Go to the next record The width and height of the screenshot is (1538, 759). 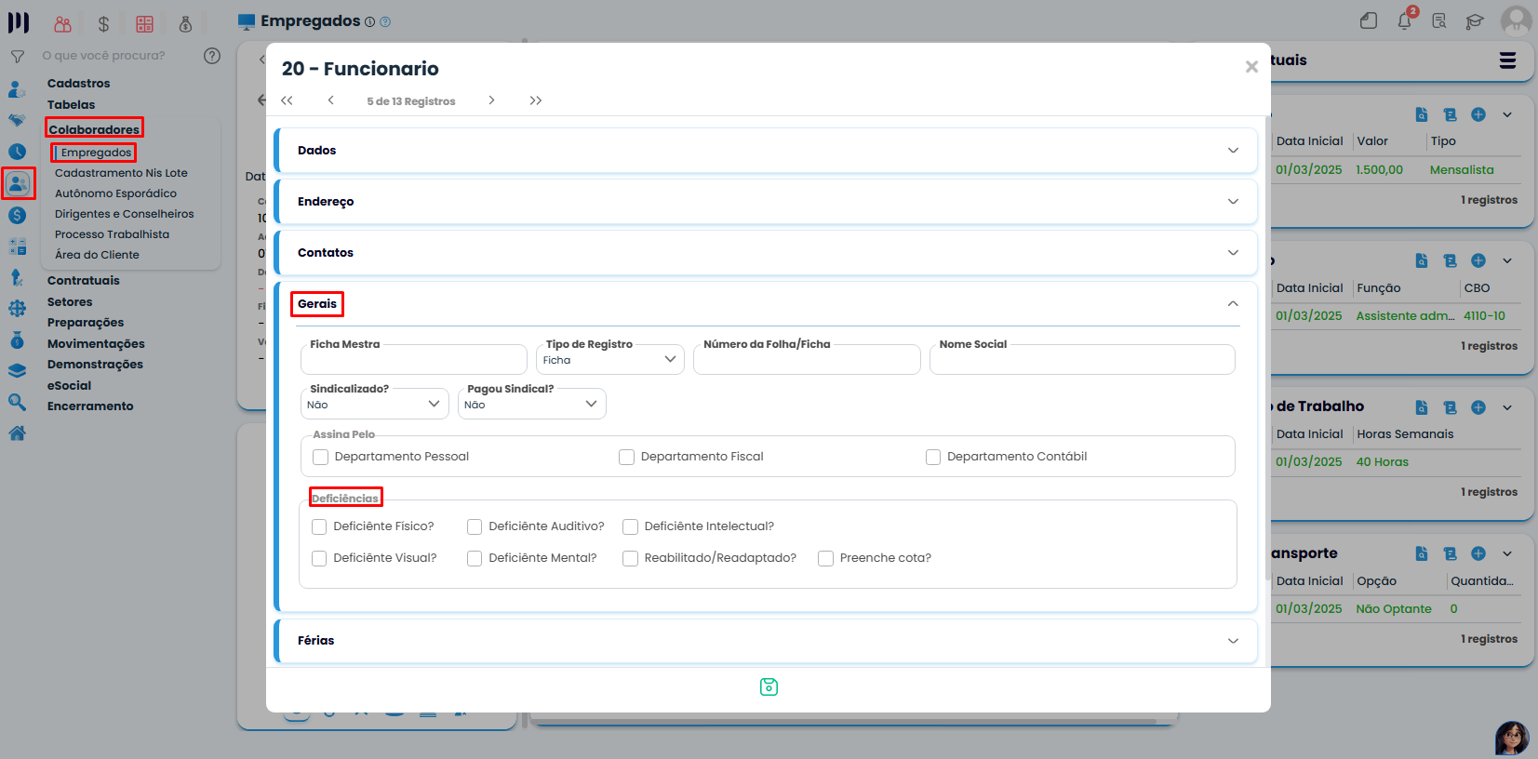[x=491, y=100]
